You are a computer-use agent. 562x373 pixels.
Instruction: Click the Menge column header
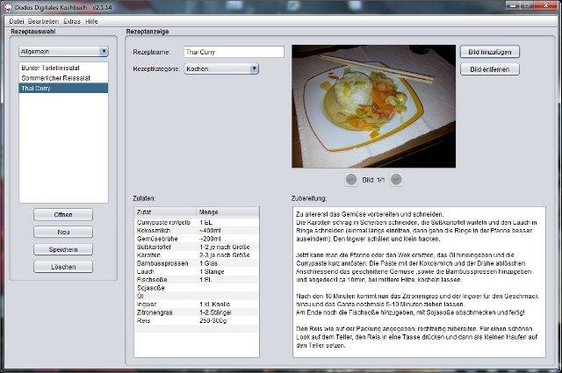pyautogui.click(x=228, y=212)
